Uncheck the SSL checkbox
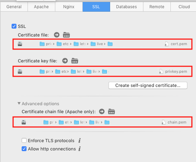The height and width of the screenshot is (162, 196). point(14,26)
